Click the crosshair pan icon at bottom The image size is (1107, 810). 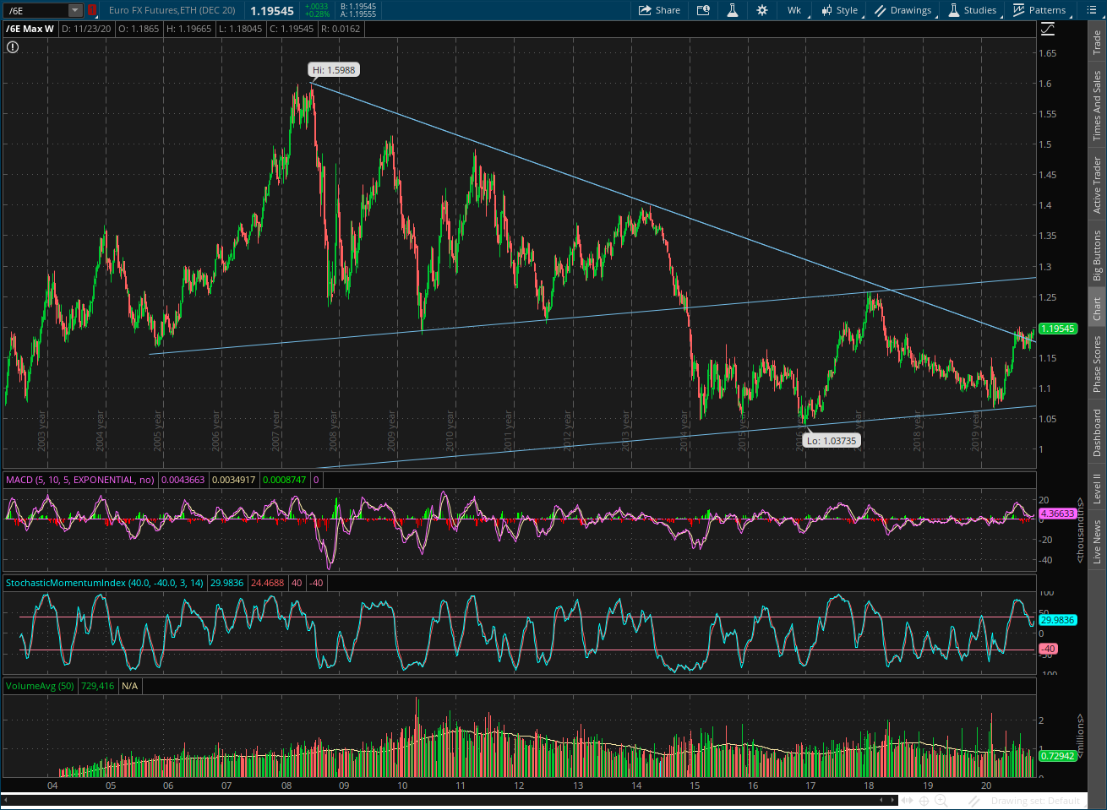[924, 801]
